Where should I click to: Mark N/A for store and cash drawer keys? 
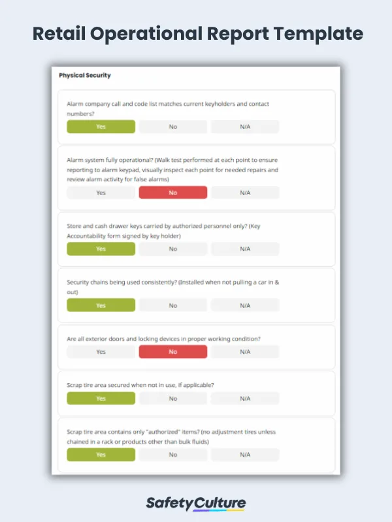(245, 249)
